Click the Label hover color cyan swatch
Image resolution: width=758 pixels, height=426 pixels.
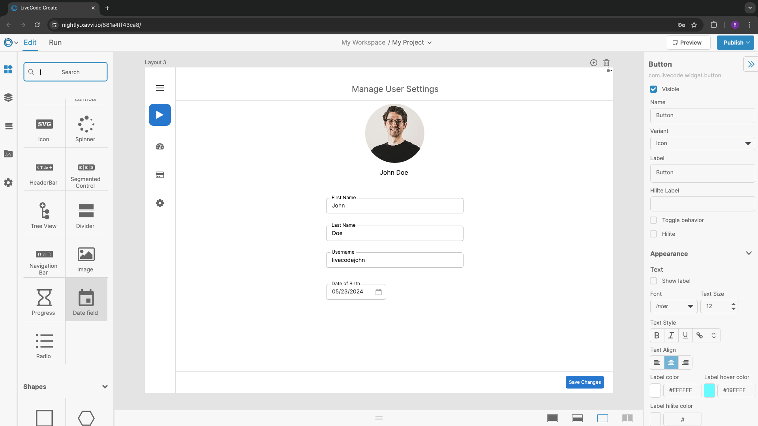coord(709,390)
